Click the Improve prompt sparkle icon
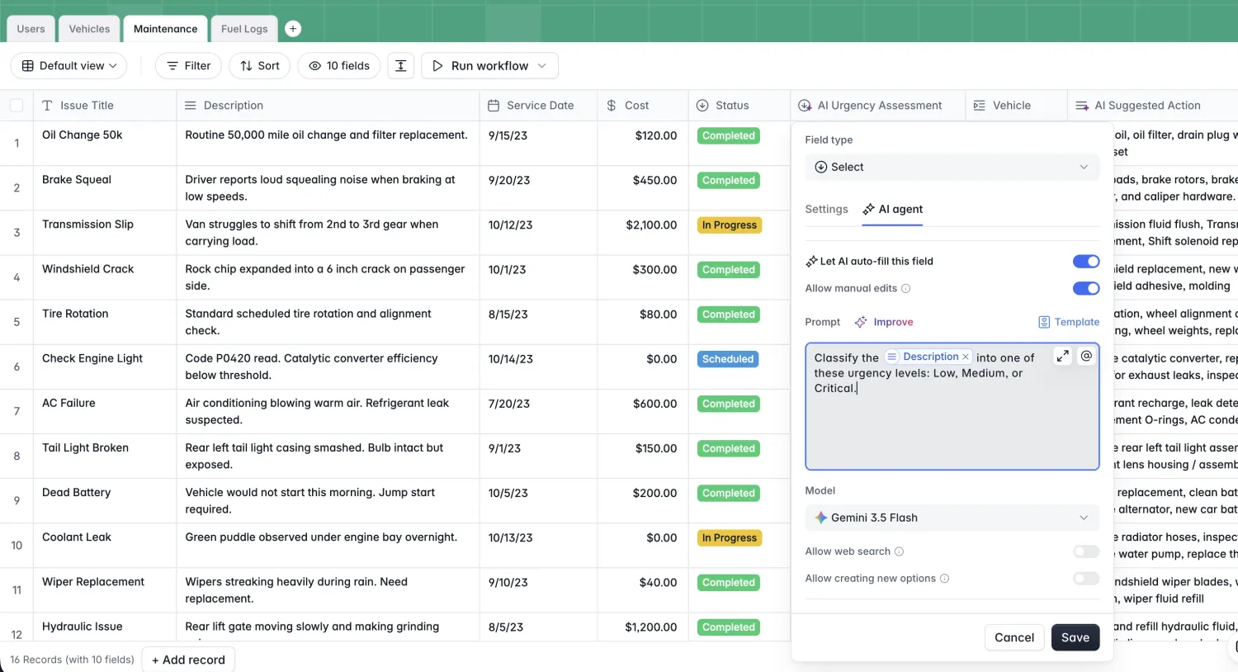 tap(861, 322)
